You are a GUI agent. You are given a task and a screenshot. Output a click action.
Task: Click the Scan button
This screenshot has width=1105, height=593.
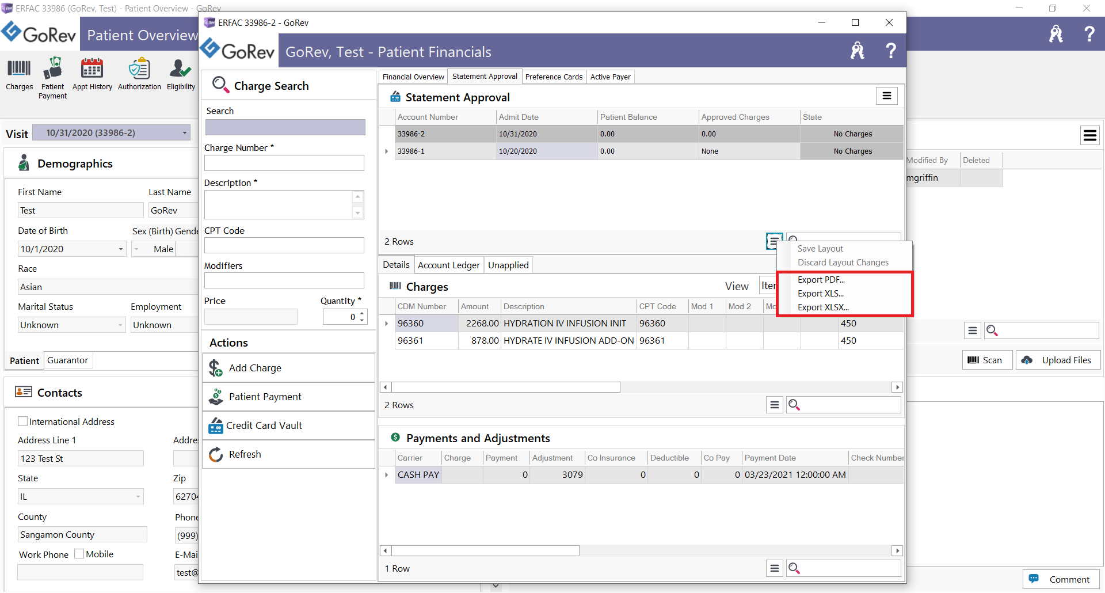[x=986, y=360]
